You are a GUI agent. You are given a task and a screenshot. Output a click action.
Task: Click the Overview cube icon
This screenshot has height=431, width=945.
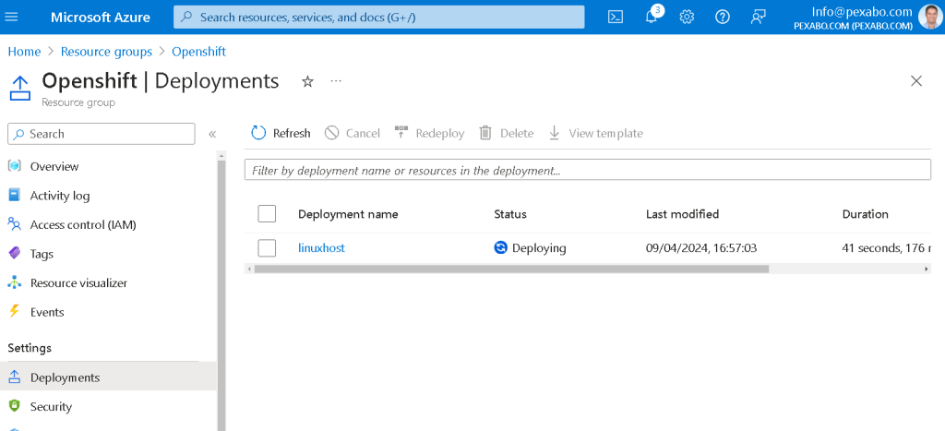click(15, 166)
